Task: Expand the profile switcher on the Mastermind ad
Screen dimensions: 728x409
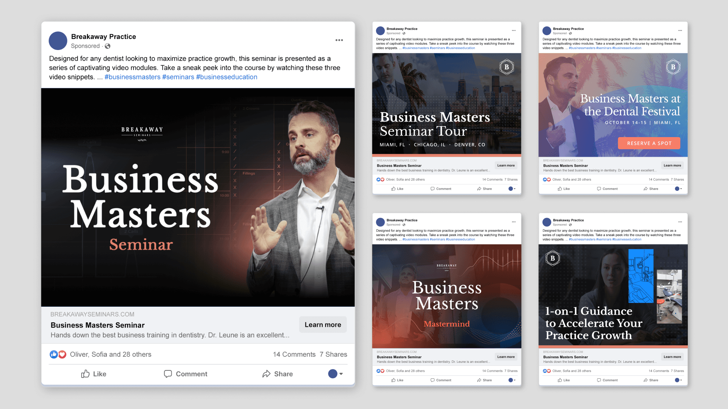Action: click(512, 380)
